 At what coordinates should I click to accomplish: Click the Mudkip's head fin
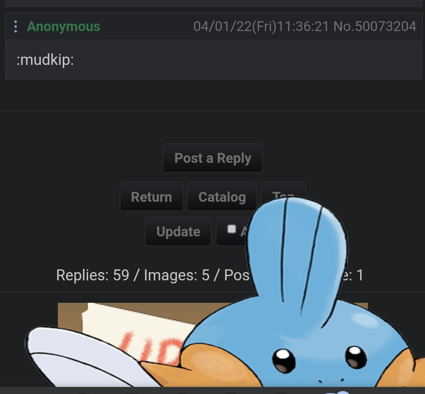coord(297,252)
